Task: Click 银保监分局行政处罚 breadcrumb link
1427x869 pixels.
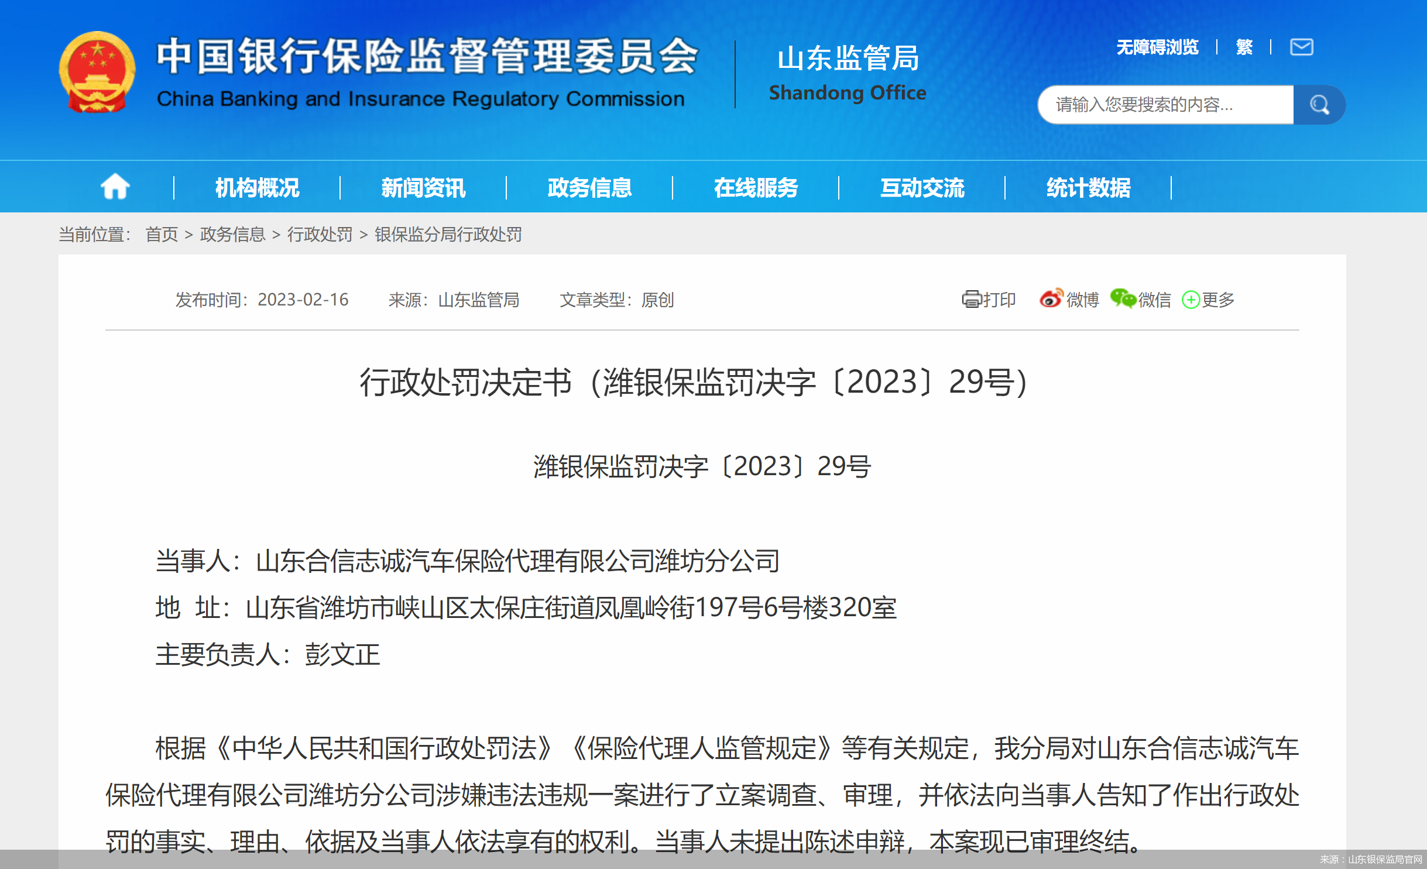Action: (x=448, y=235)
